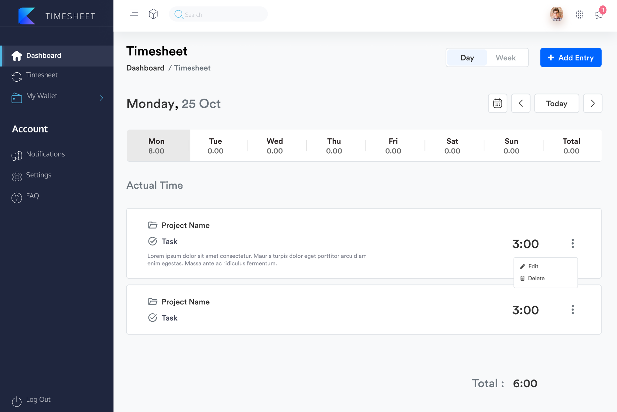The image size is (617, 412).
Task: Open the settings gear in the top bar
Action: 580,14
